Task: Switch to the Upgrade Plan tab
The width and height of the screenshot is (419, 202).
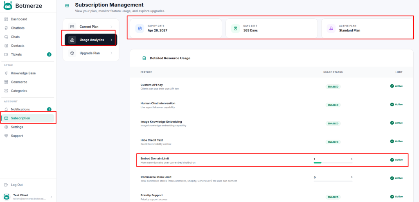Action: 91,53
